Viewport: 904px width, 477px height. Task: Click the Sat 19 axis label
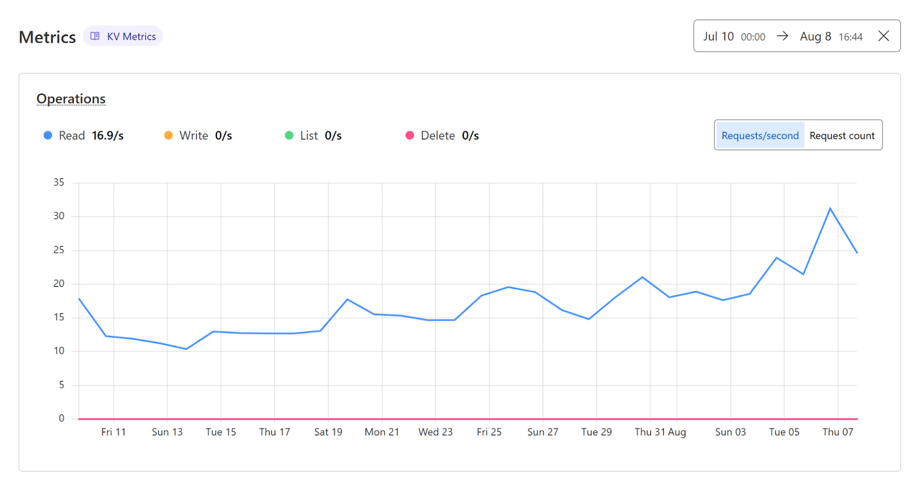tap(328, 432)
